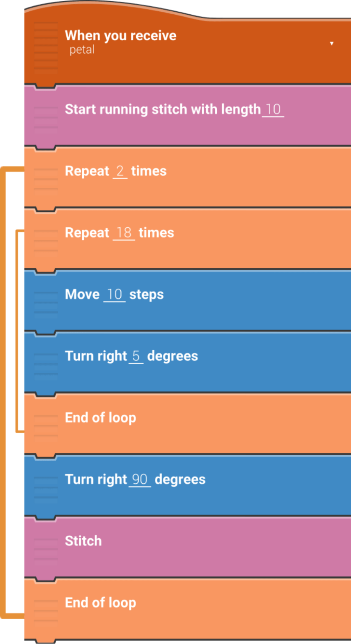
Task: Edit the inner repeat count value 18
Action: (x=124, y=233)
